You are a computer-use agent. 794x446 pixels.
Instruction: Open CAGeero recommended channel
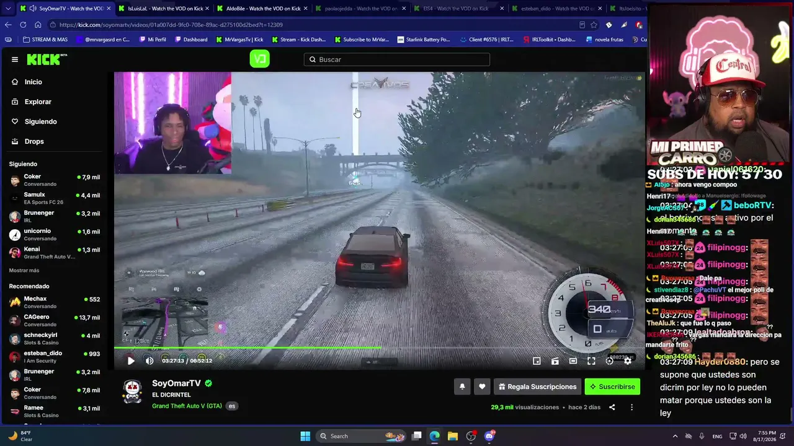[x=54, y=320]
